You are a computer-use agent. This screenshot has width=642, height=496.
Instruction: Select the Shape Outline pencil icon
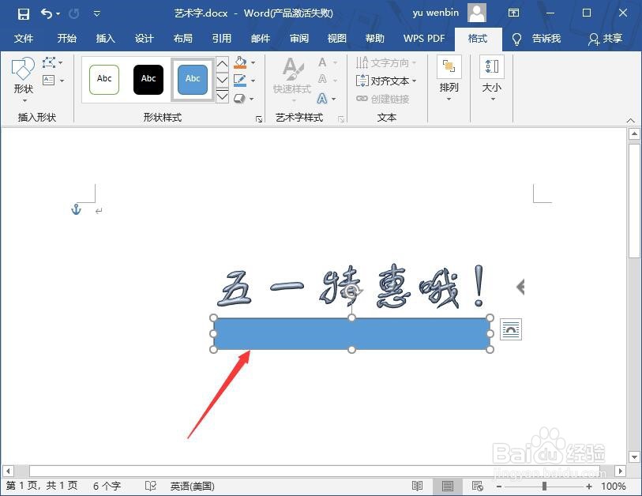tap(240, 79)
